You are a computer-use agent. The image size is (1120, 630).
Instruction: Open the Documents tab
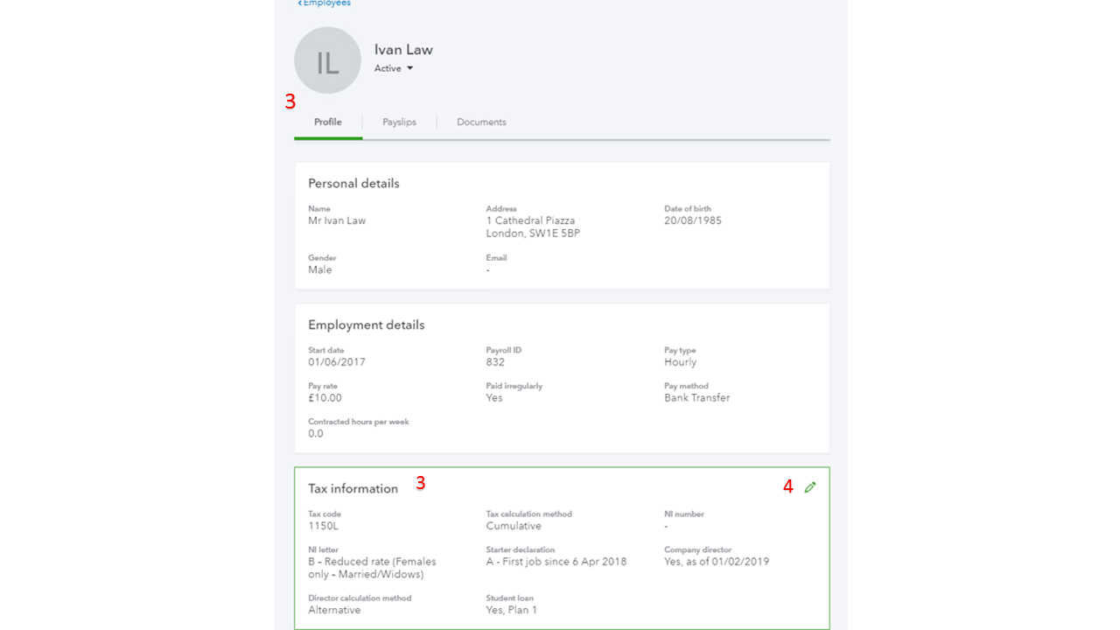480,122
